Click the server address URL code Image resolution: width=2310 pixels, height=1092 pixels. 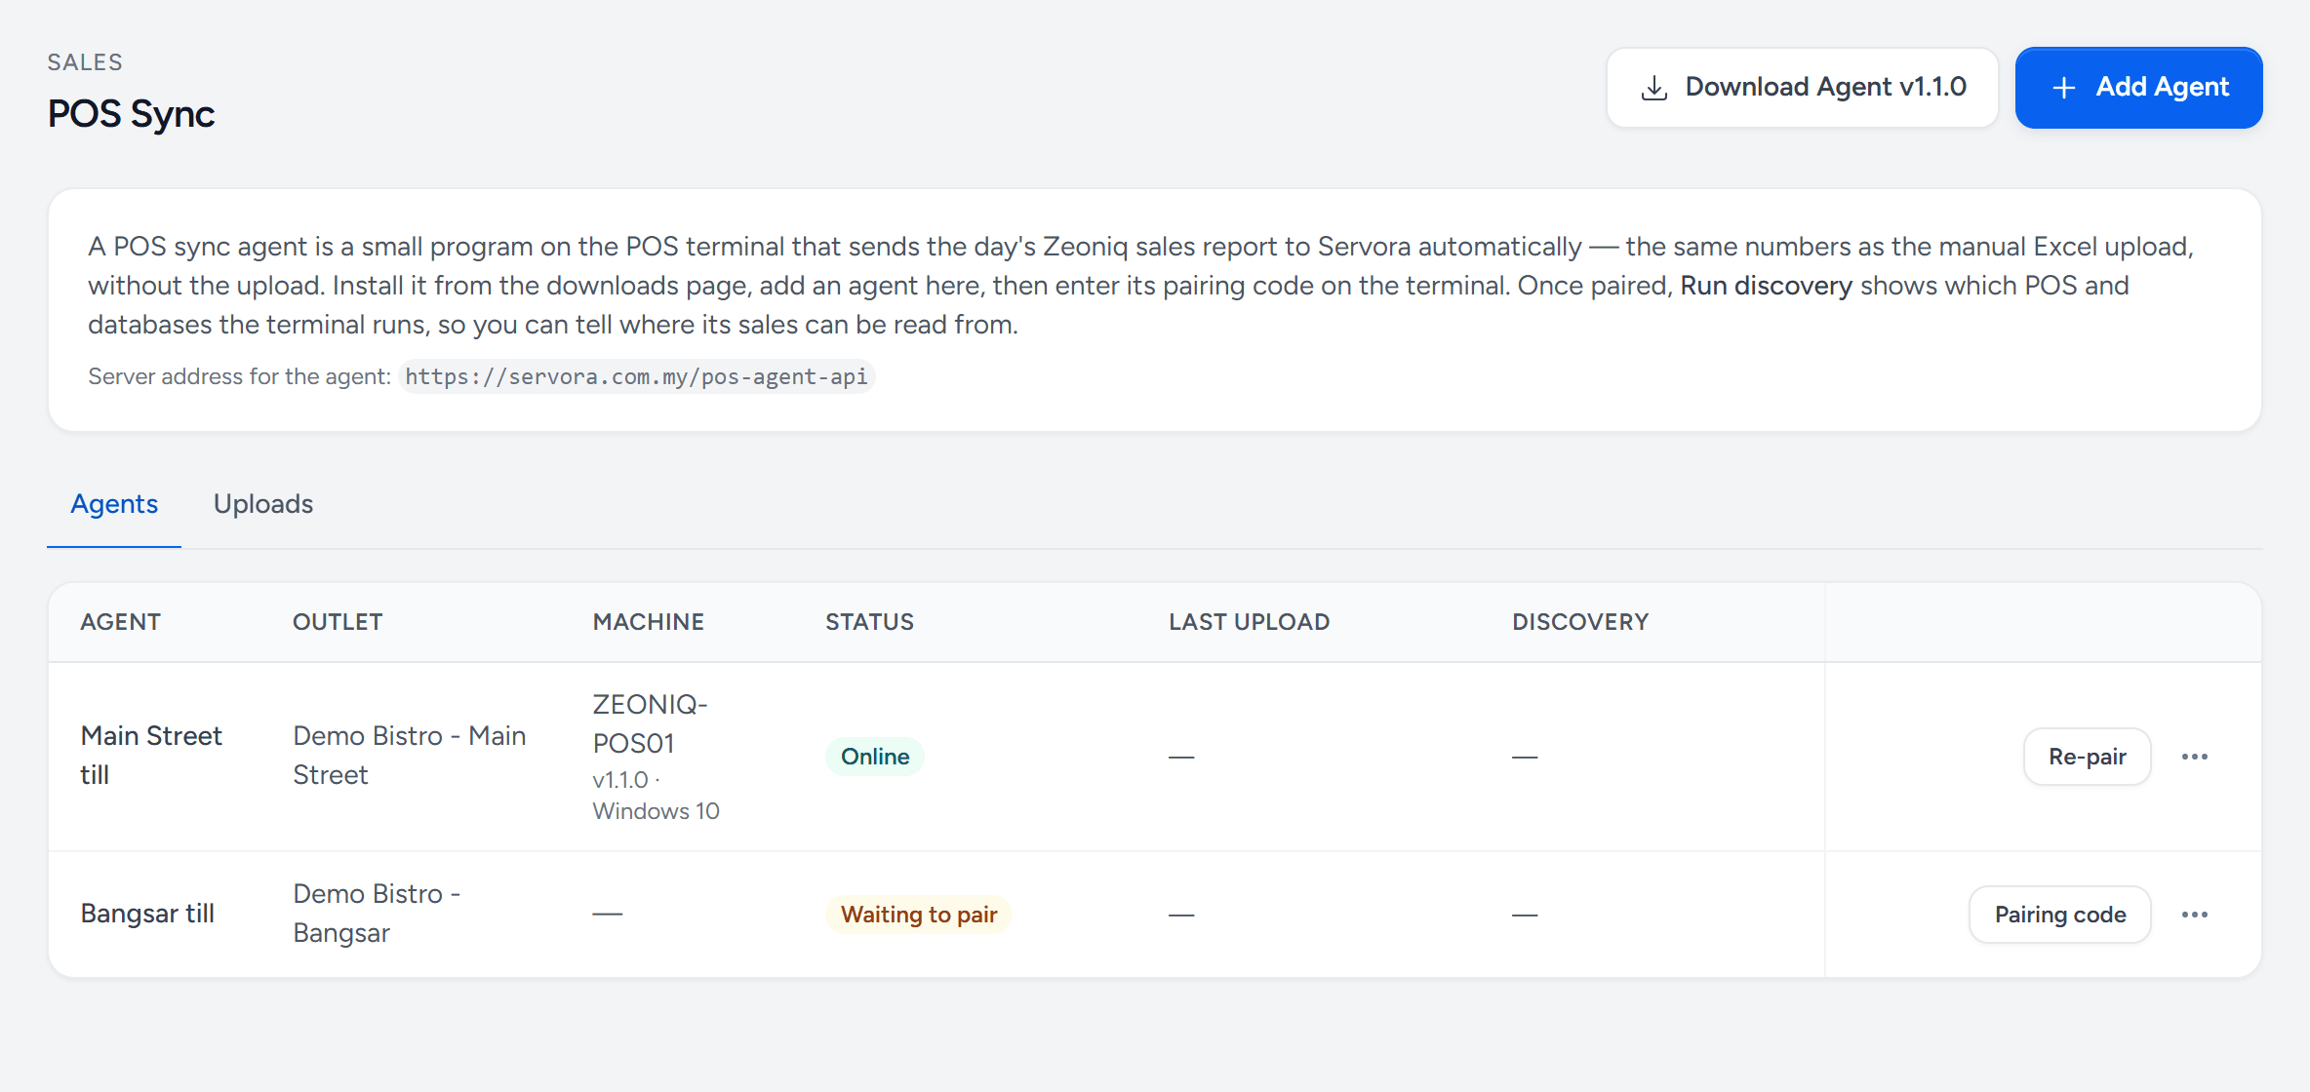tap(636, 377)
